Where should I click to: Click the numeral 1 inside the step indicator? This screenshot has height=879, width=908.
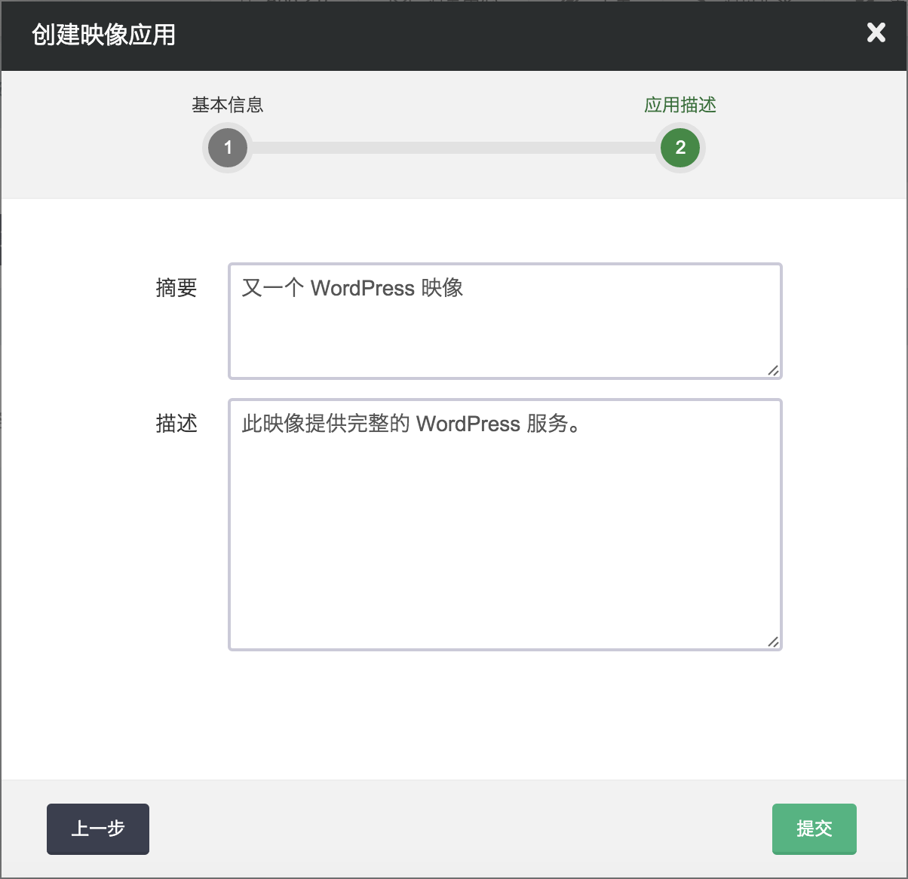click(227, 148)
